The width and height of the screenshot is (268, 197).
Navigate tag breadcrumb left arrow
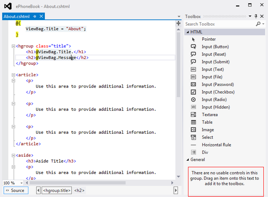coord(38,190)
